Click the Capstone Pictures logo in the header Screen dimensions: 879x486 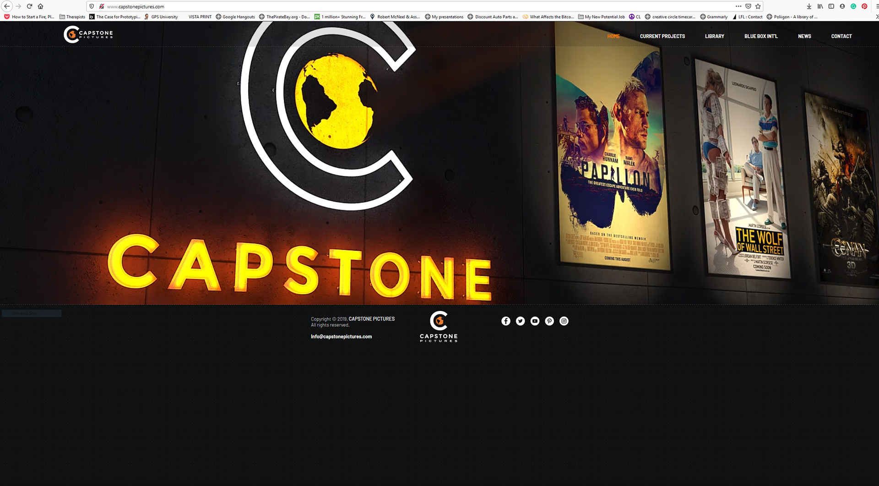click(88, 34)
